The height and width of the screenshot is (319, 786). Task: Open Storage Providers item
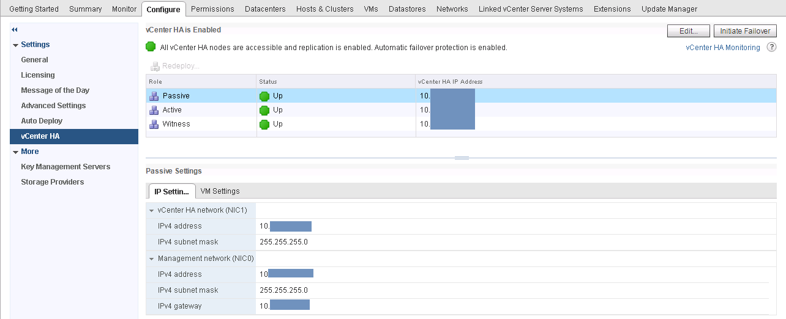coord(53,182)
